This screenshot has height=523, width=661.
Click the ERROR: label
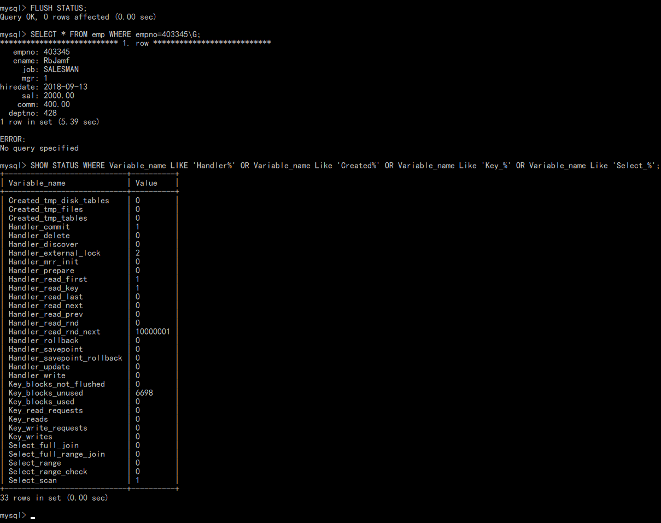[13, 139]
